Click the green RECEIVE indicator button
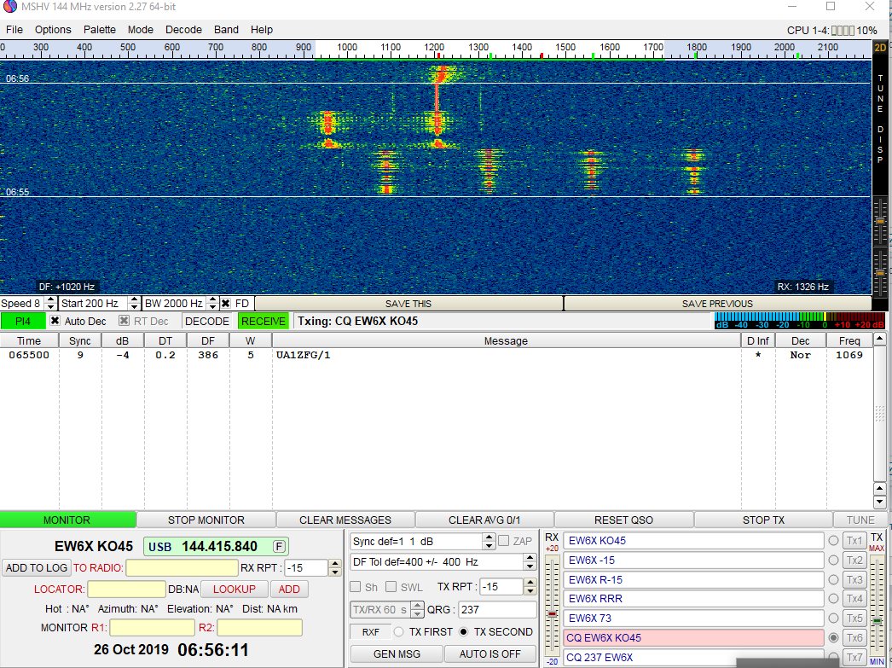The width and height of the screenshot is (892, 668). pos(263,322)
